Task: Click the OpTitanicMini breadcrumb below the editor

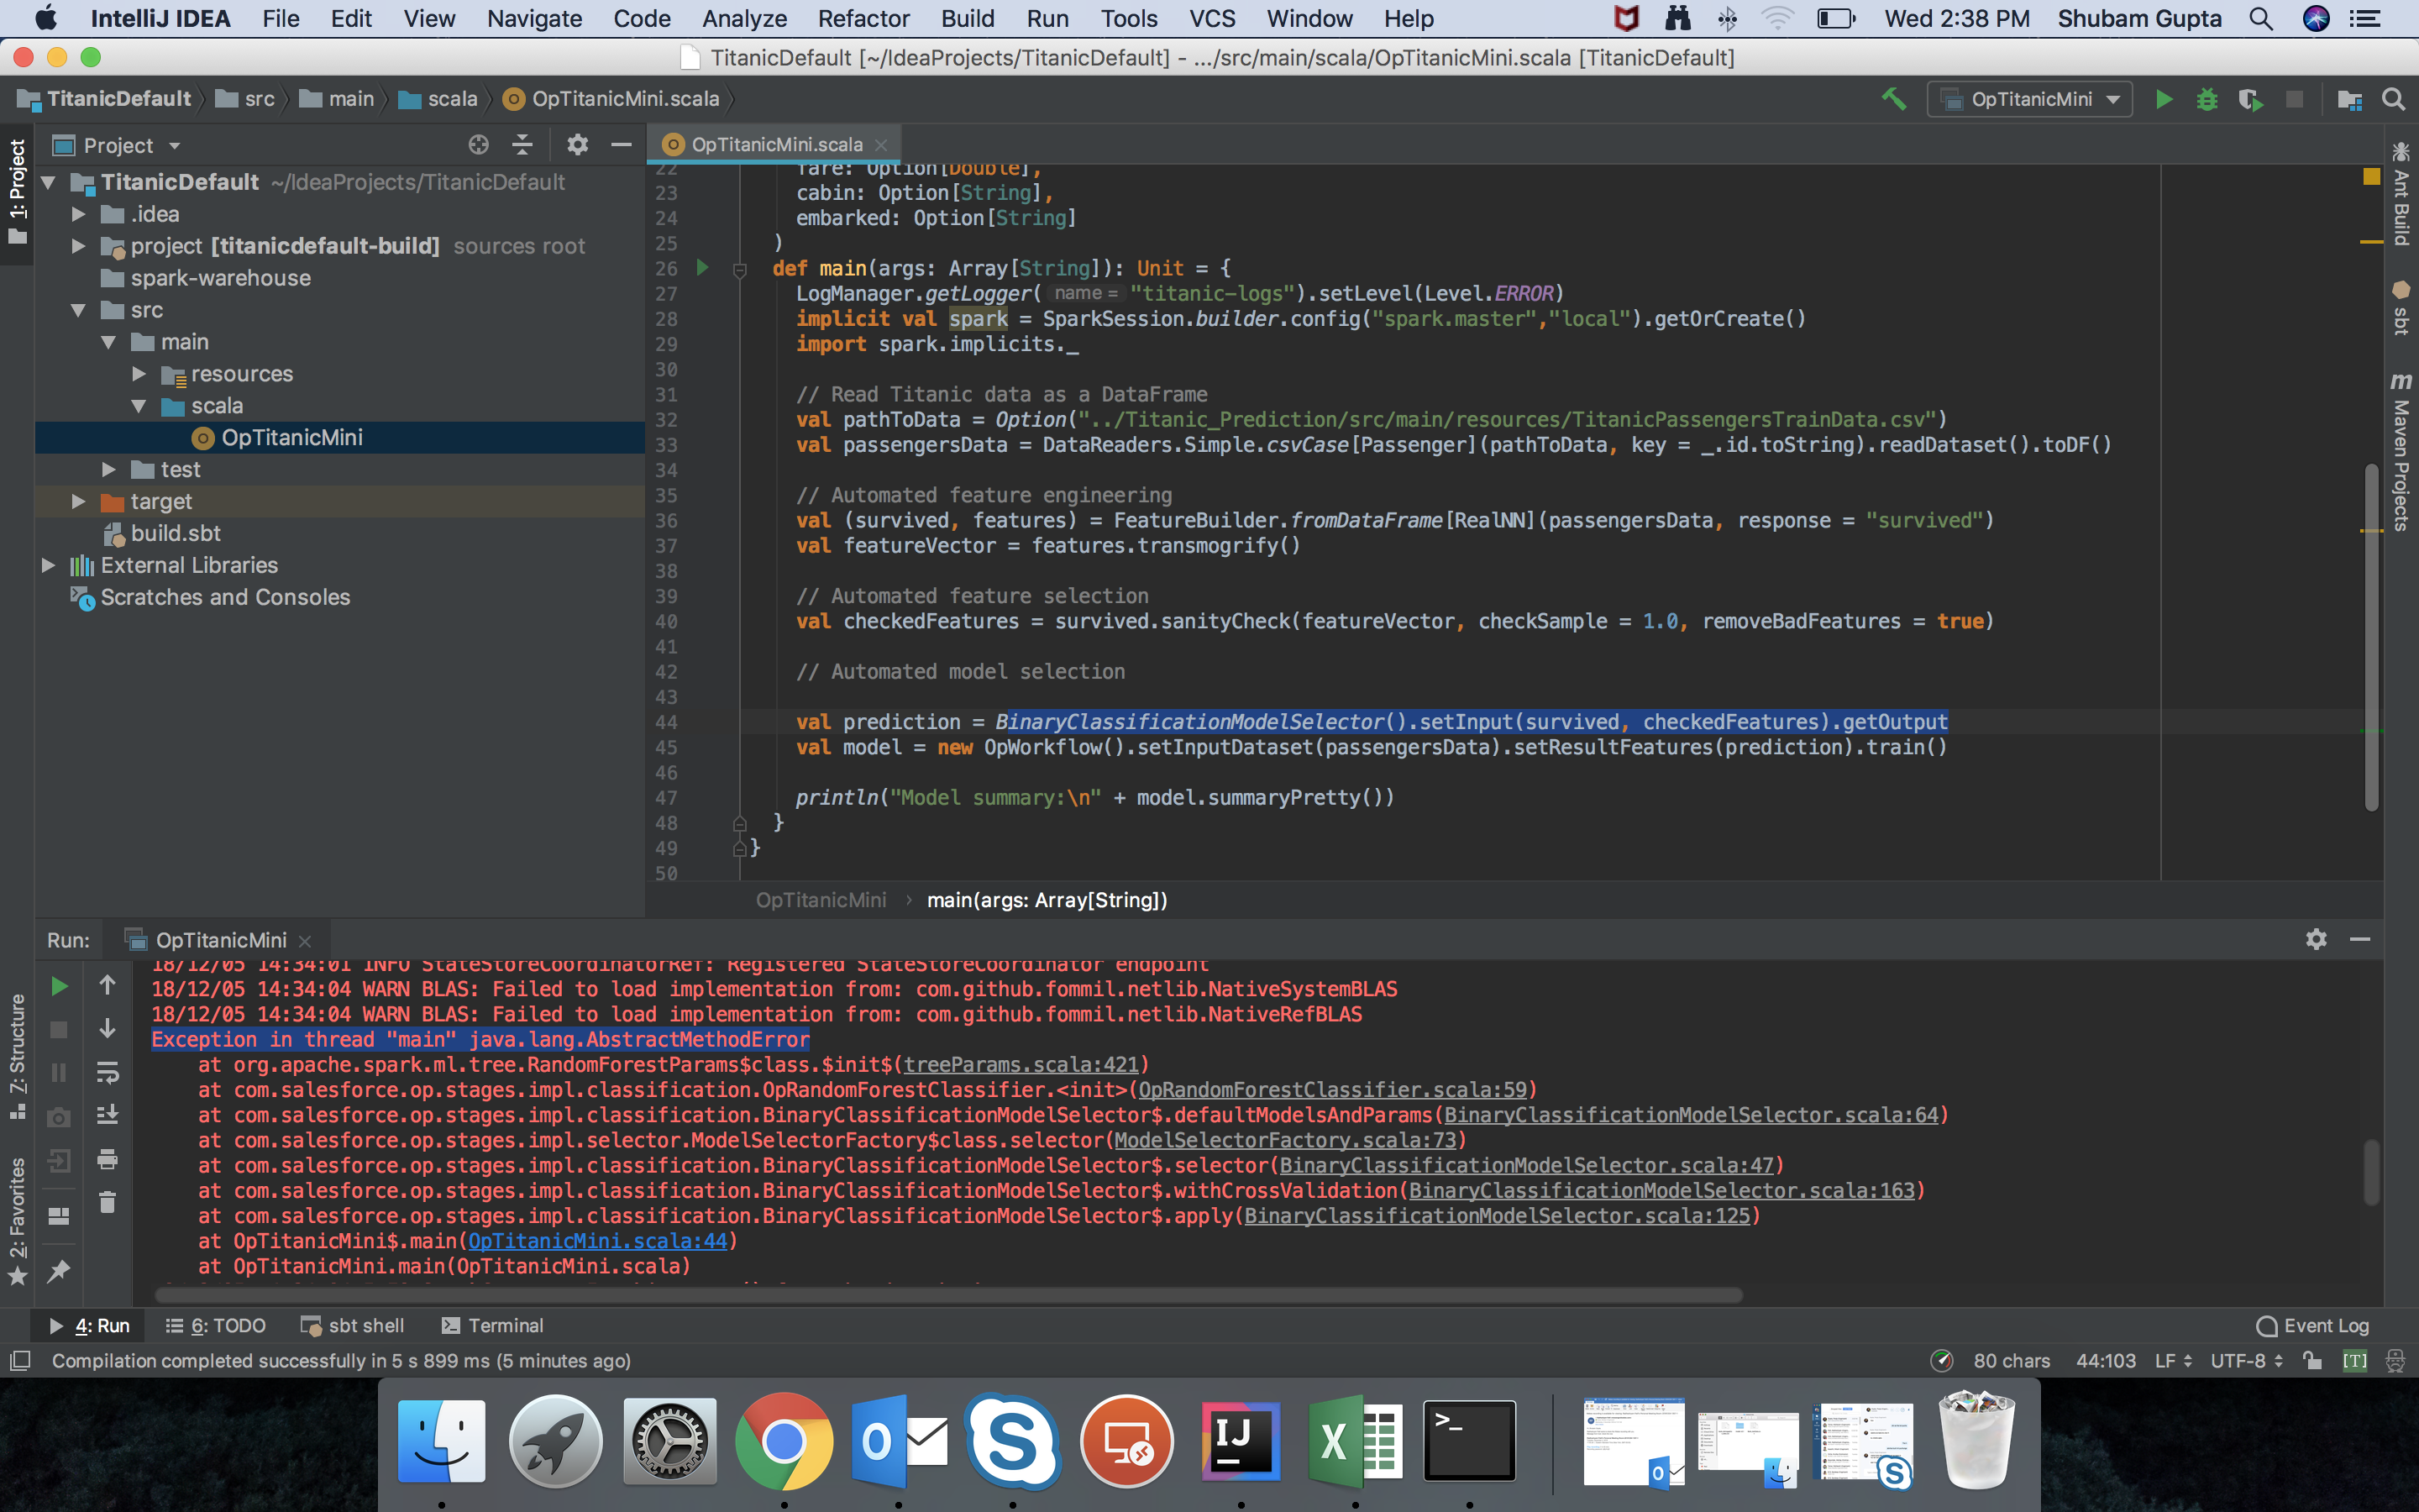Action: click(x=821, y=900)
